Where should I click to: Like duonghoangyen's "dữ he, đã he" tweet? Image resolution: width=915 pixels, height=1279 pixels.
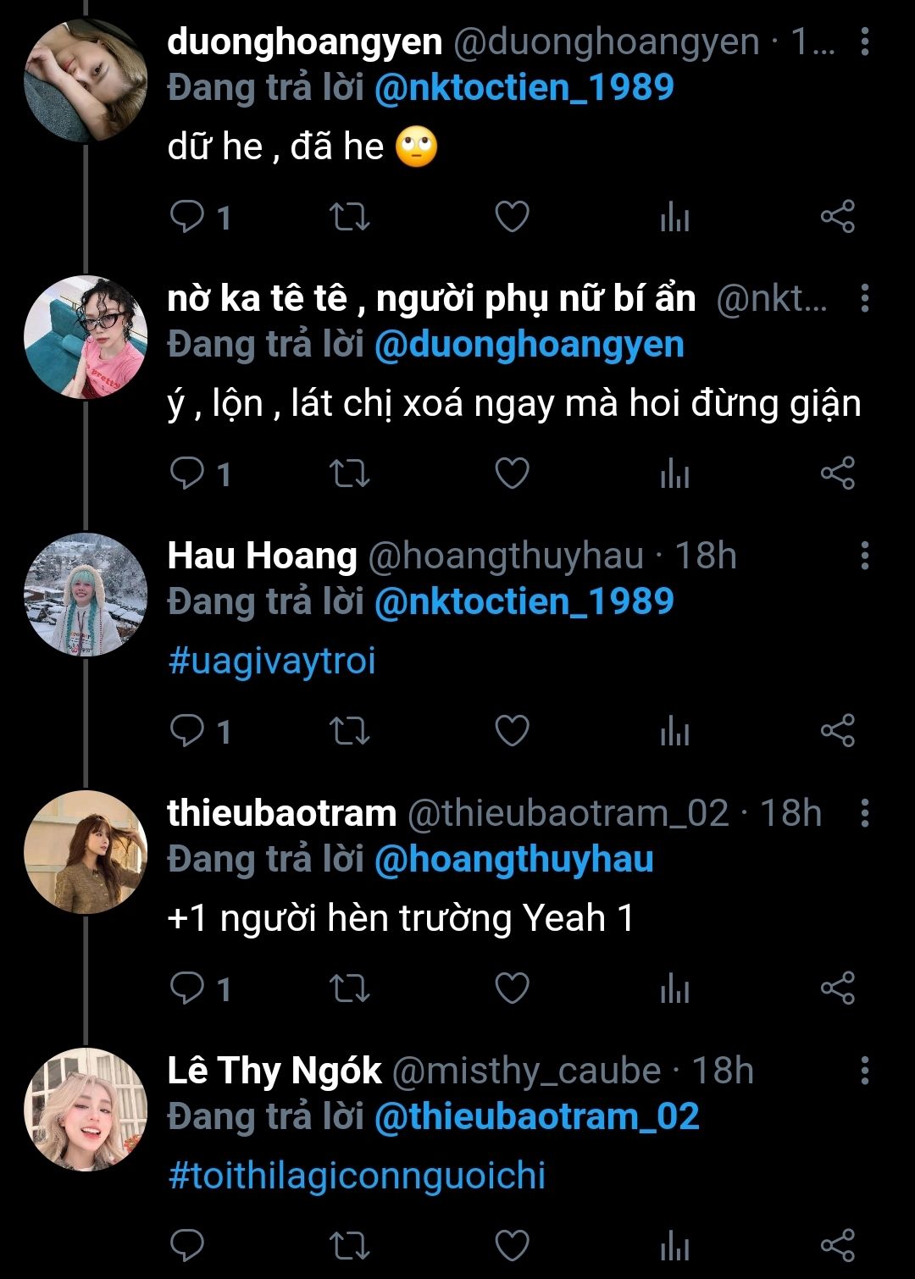click(x=512, y=217)
